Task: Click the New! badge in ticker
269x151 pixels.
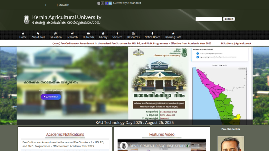Action: [56, 43]
